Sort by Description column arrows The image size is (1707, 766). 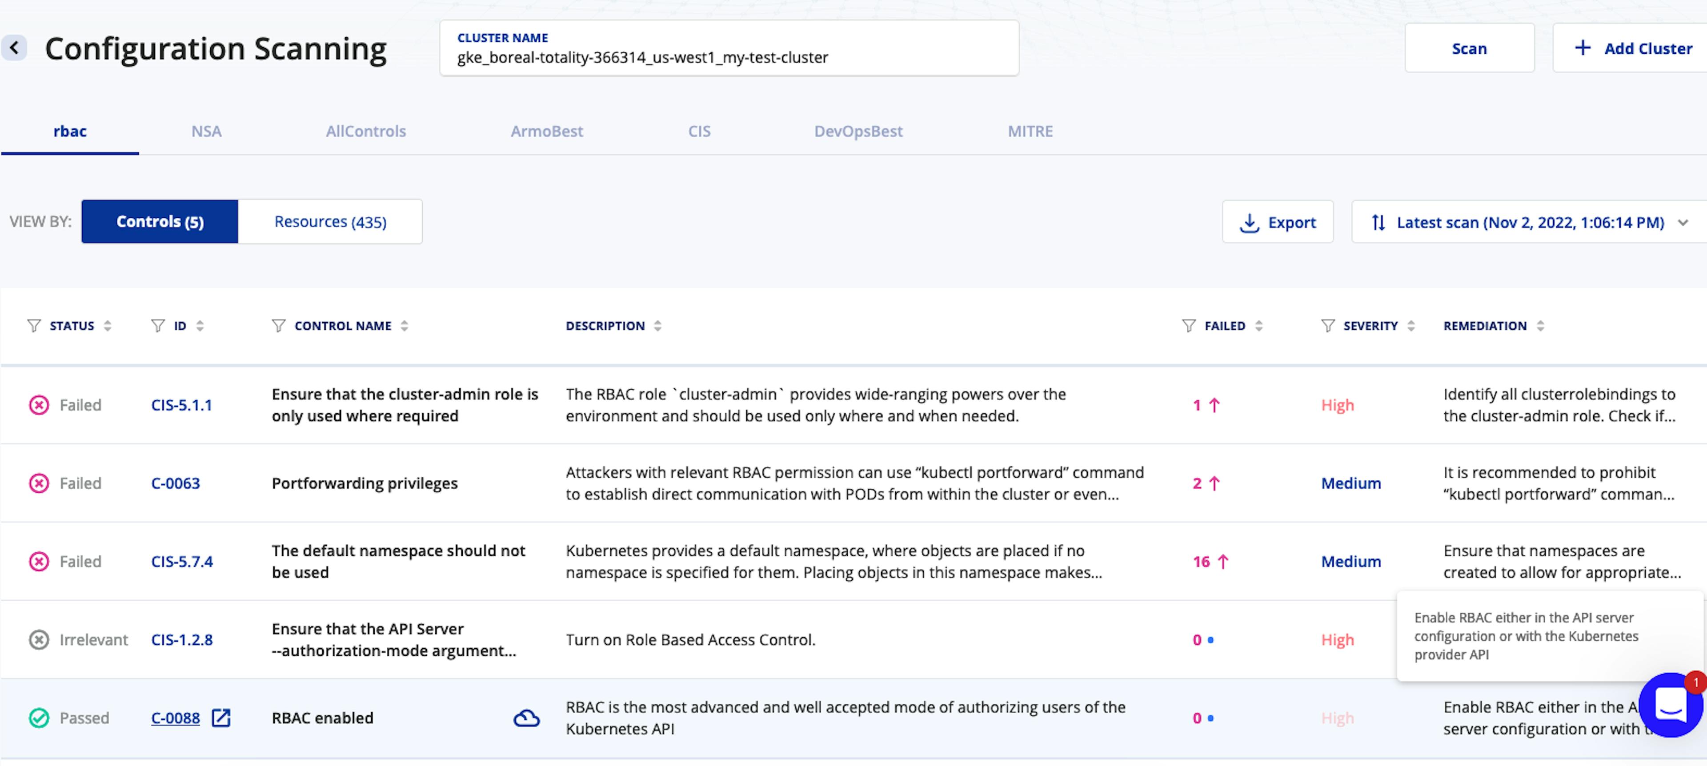657,326
